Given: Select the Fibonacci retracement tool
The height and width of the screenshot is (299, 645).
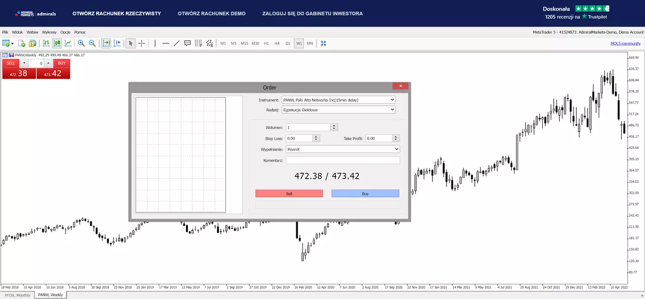Looking at the screenshot, I should click(199, 43).
